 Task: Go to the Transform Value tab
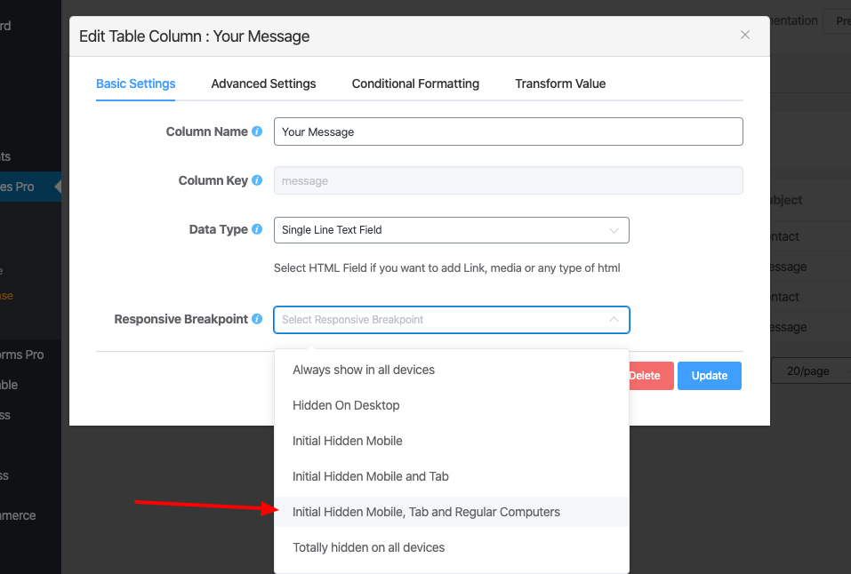[560, 84]
